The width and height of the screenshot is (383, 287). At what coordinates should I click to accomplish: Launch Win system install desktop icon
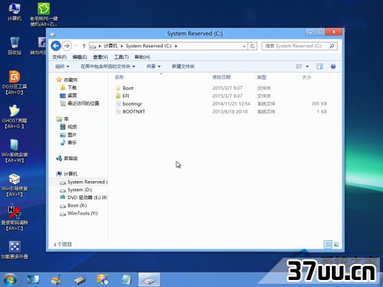[15, 151]
